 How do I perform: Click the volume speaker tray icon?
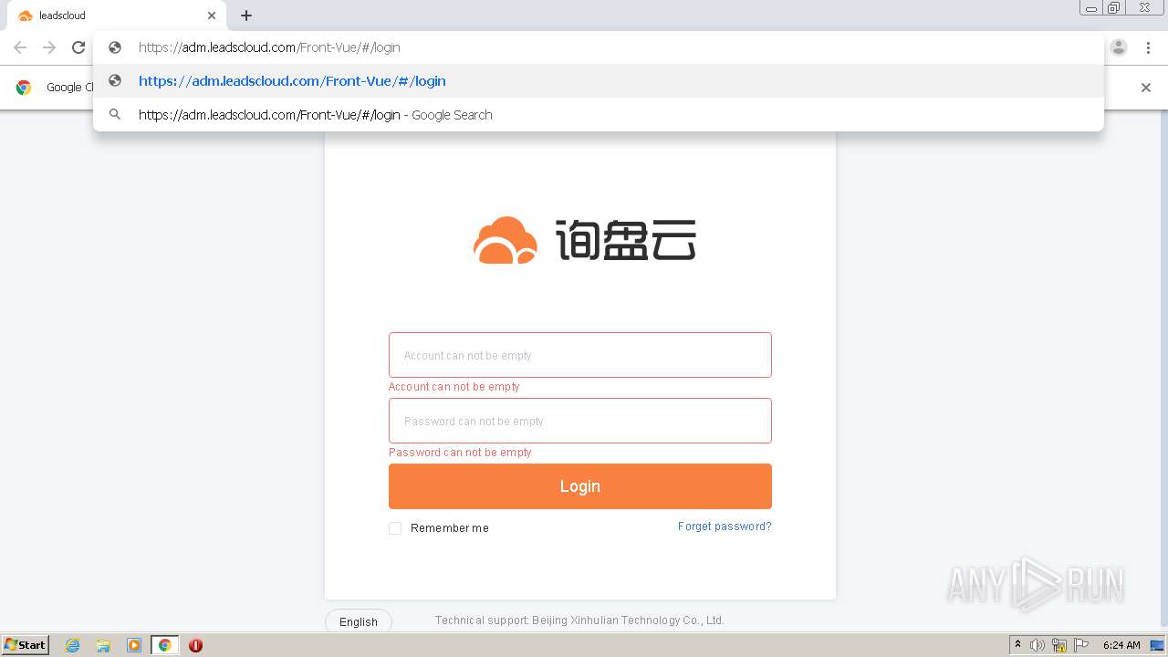pos(1038,645)
